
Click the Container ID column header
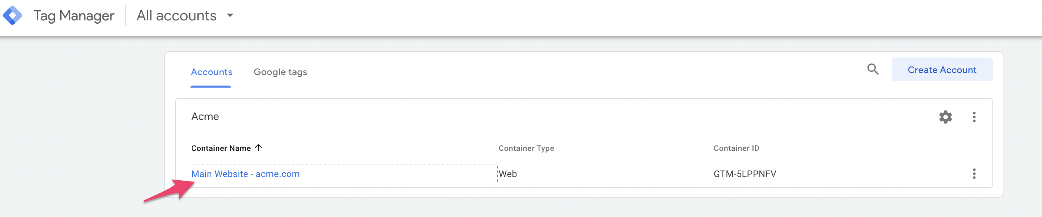click(736, 148)
